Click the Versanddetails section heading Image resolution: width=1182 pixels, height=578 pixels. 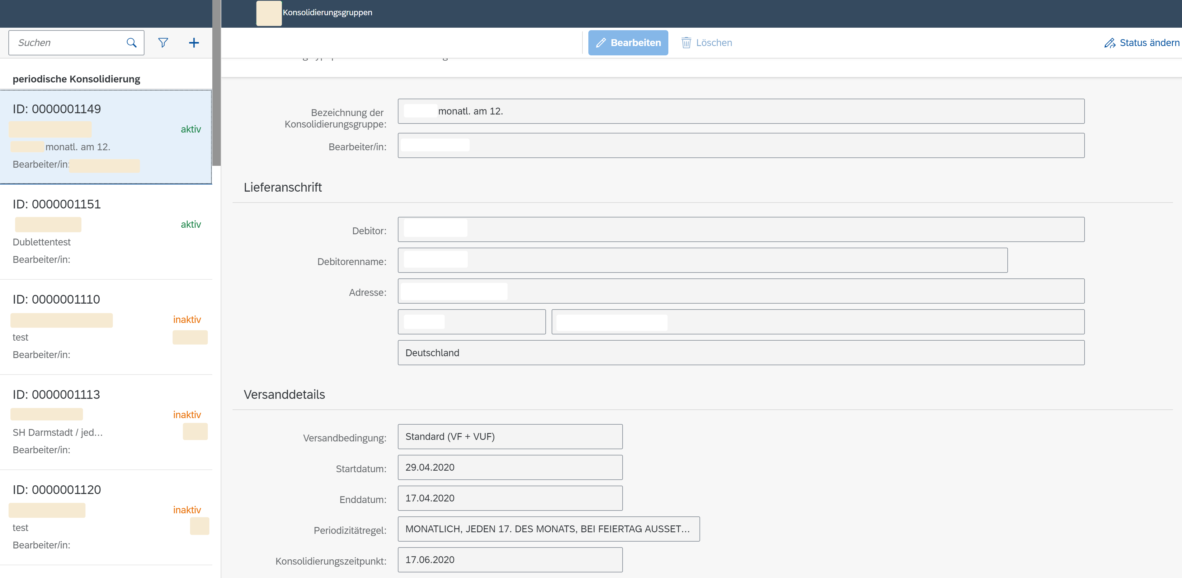point(284,394)
